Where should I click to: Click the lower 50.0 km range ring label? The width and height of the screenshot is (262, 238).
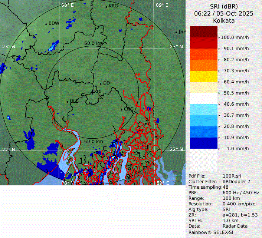pyautogui.click(x=94, y=142)
